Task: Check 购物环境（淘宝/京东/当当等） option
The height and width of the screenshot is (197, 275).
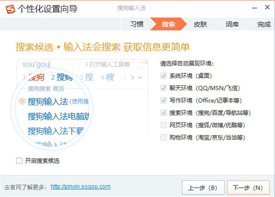Action: [164, 137]
